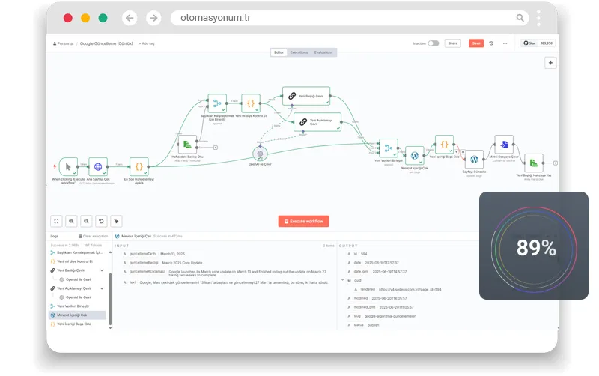Screen dimensions: 599x376
Task: Select Mevcut İçeriği Çek log entry
Action: coord(77,315)
